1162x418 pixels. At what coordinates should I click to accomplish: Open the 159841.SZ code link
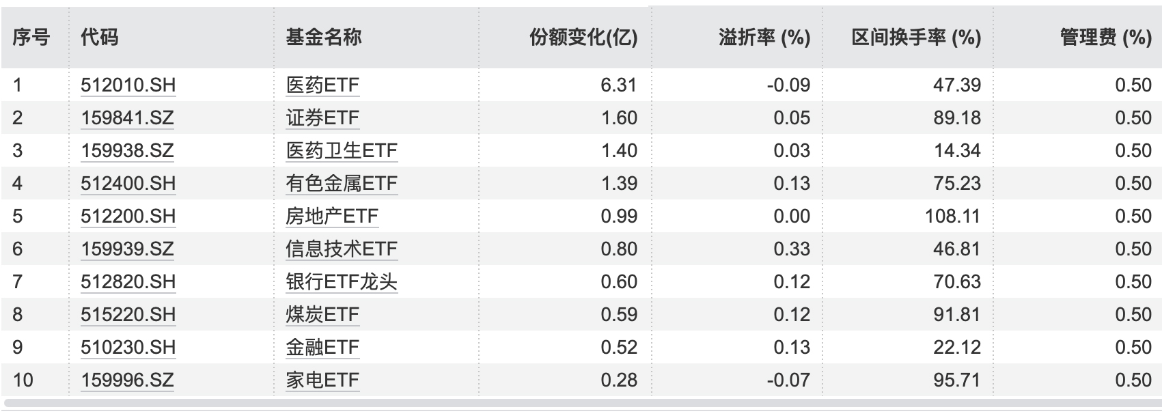coord(127,118)
